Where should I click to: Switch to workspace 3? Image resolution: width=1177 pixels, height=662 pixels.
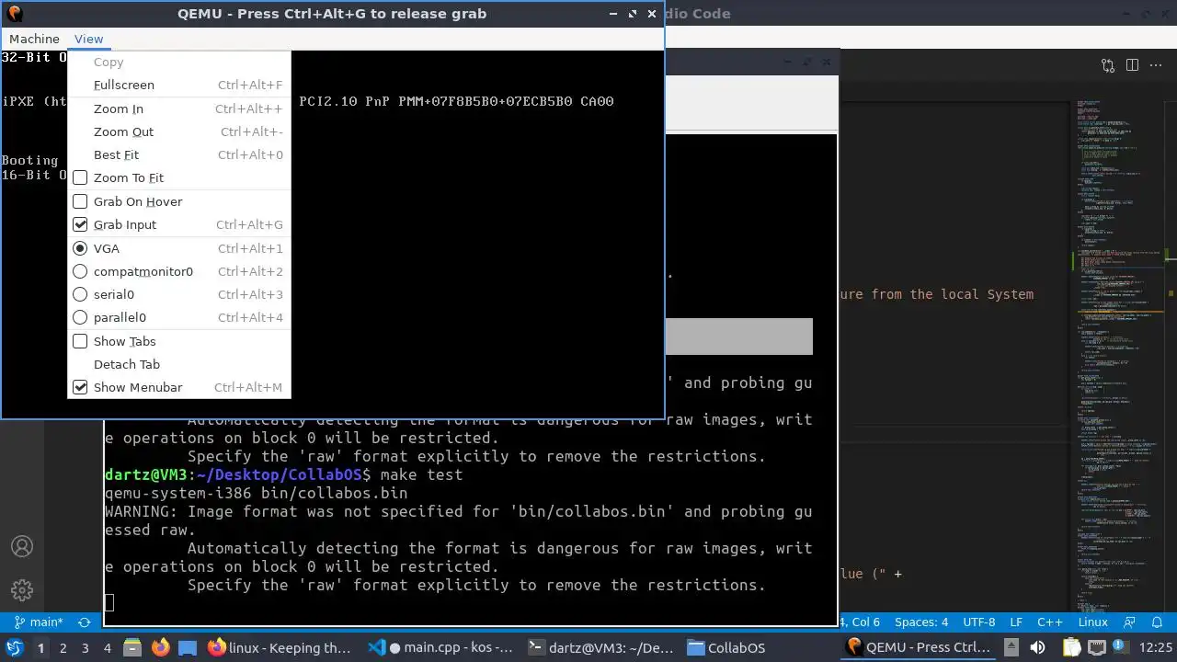[86, 648]
